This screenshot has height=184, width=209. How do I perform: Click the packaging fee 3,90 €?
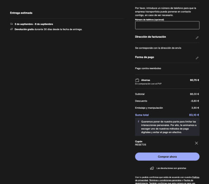[x=195, y=108]
